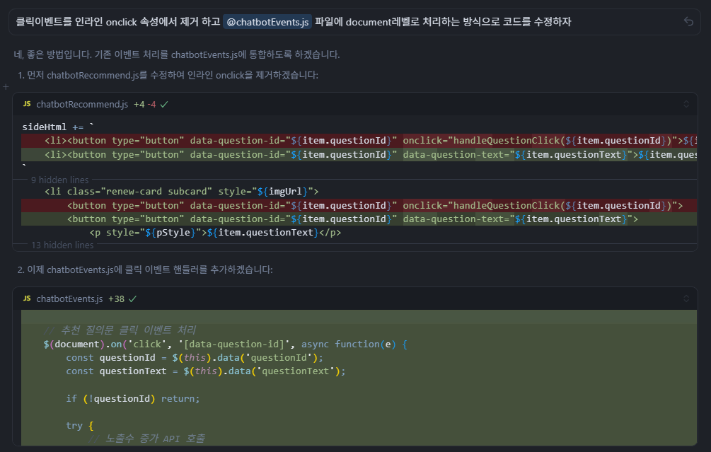Click the plus icon at left margin
This screenshot has width=711, height=452.
(6, 86)
